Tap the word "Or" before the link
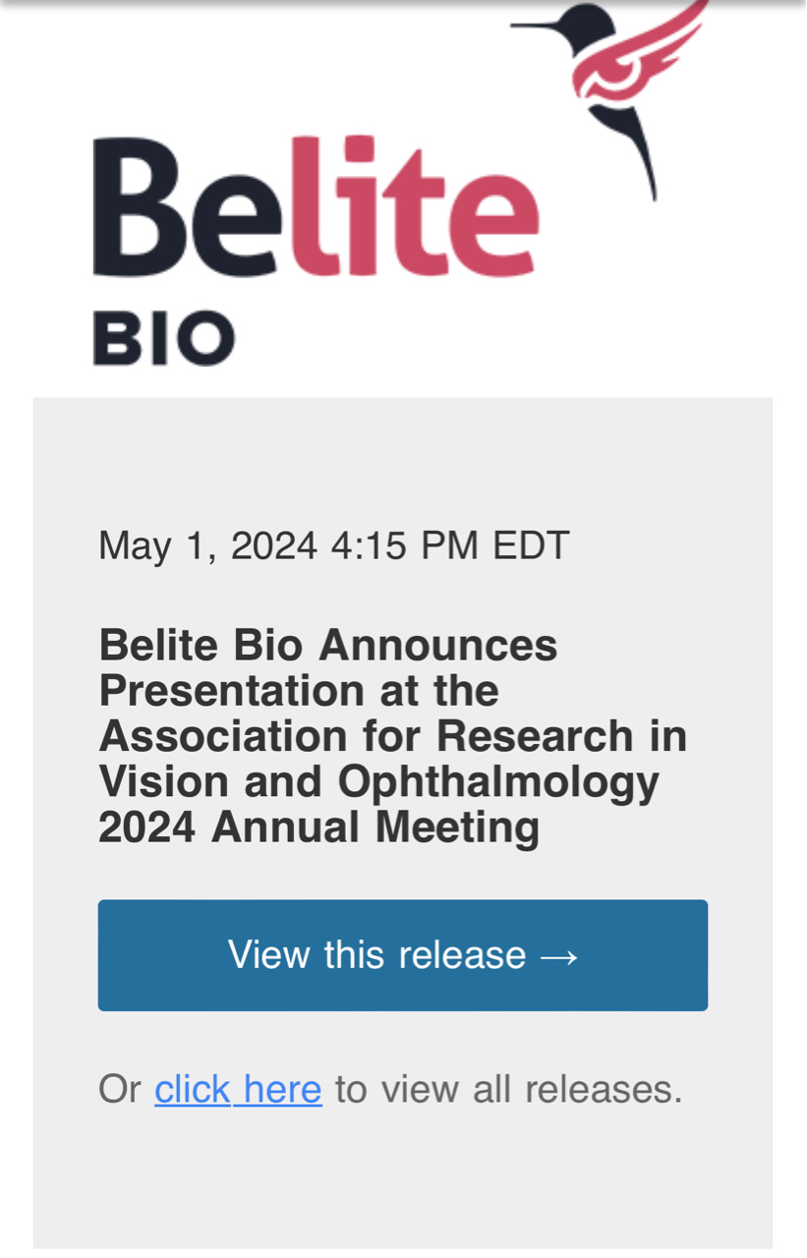 [x=120, y=1089]
